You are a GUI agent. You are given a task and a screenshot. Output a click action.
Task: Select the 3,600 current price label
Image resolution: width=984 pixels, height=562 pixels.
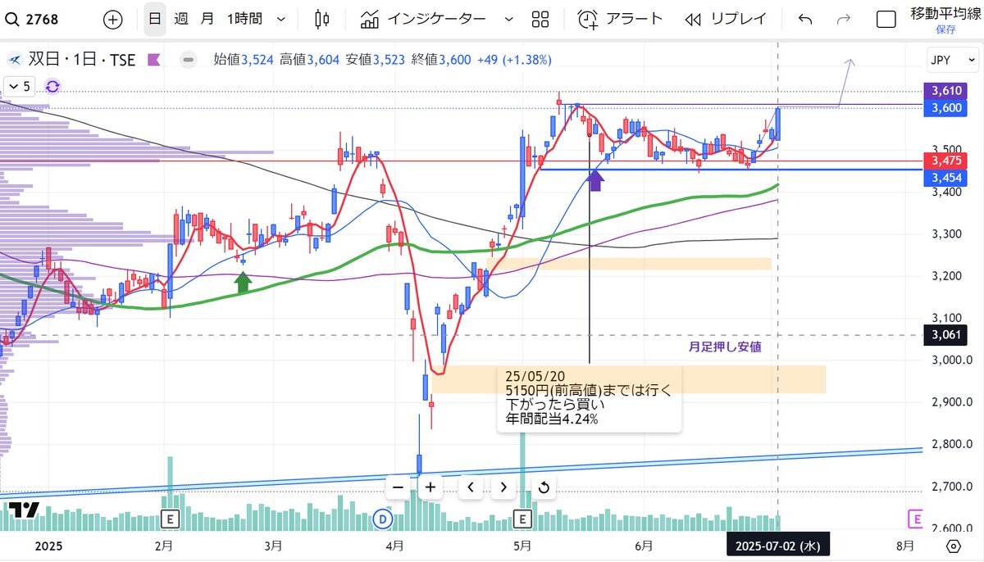(x=946, y=108)
